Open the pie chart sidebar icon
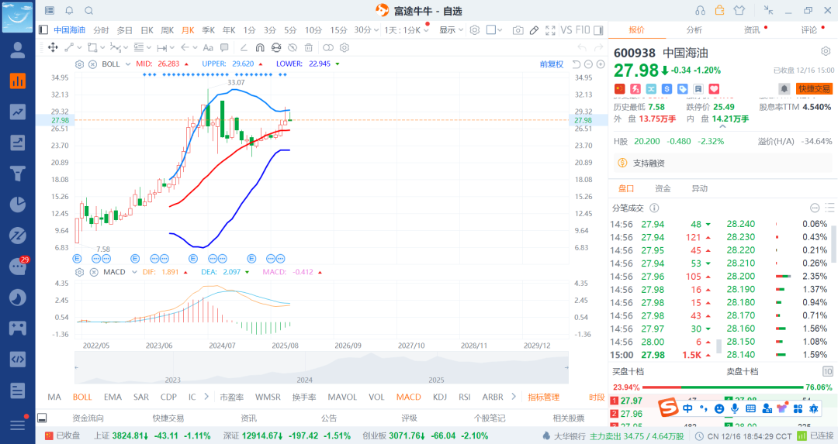838x444 pixels. [18, 205]
